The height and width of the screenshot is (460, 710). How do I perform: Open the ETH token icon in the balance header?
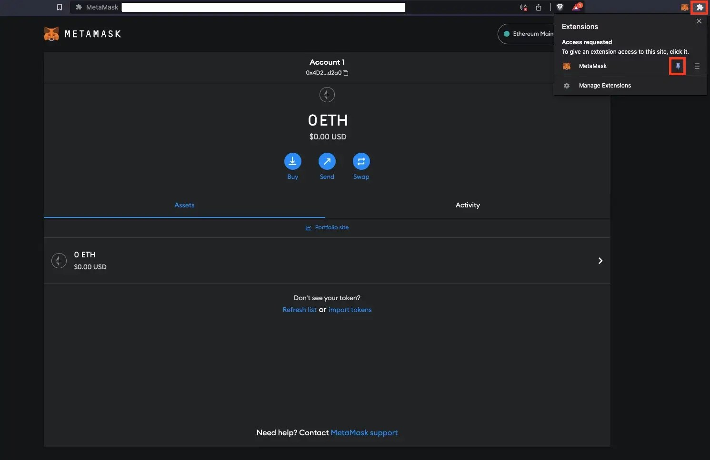tap(327, 95)
